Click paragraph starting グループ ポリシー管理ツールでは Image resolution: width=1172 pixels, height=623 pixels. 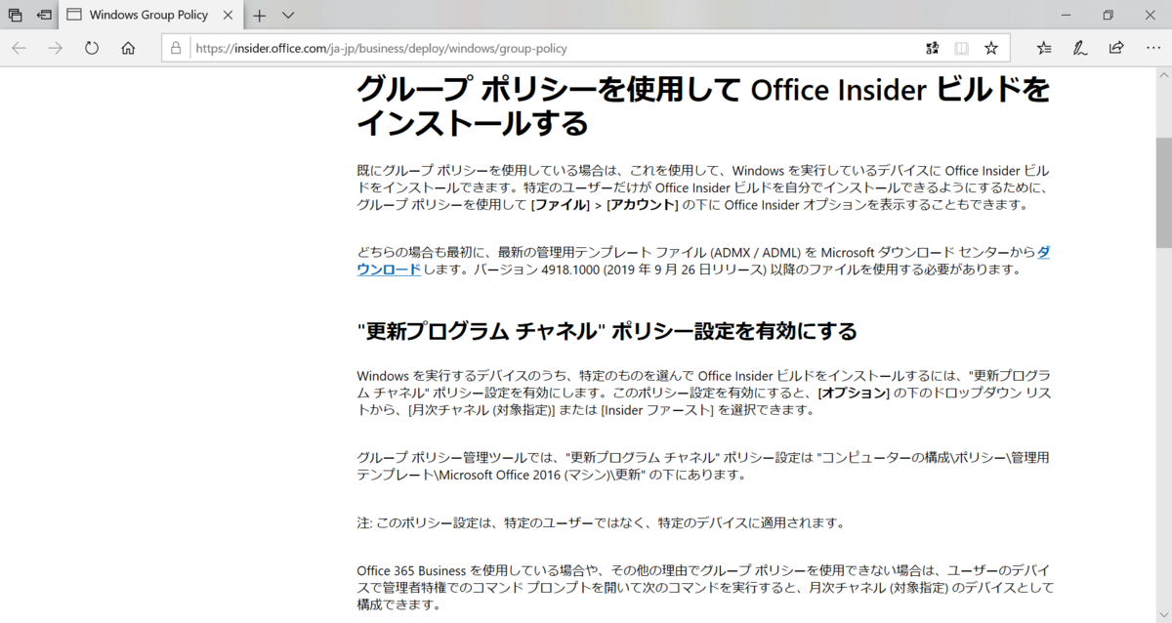703,466
